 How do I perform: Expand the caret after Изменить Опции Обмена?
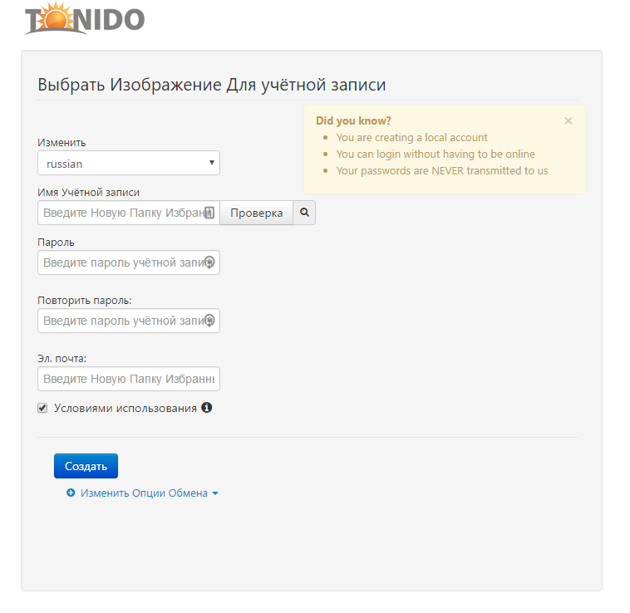click(x=215, y=493)
